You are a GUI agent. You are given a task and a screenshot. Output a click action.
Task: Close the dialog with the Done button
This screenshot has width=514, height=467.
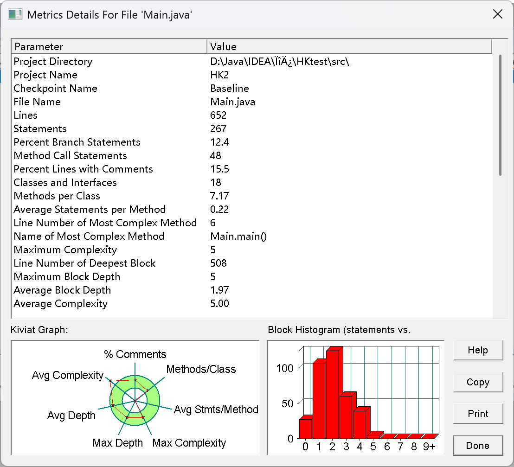[478, 445]
